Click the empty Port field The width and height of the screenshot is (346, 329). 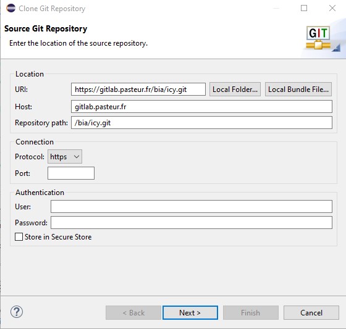coord(71,173)
